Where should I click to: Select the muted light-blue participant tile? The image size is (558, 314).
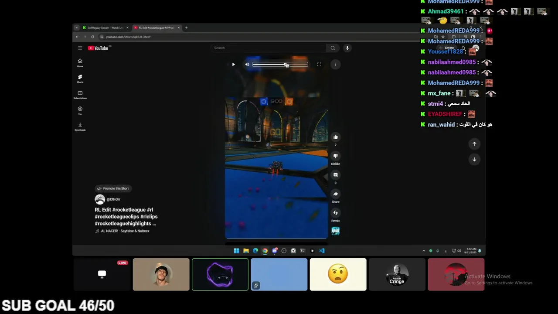[x=279, y=274]
